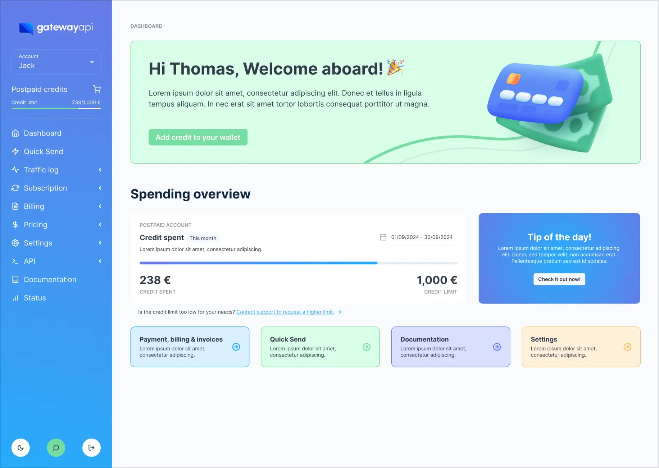Click Add credit to your wallet
This screenshot has width=659, height=468.
pos(198,137)
